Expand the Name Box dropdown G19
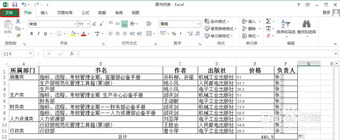This screenshot has width=340, height=140. (30, 54)
